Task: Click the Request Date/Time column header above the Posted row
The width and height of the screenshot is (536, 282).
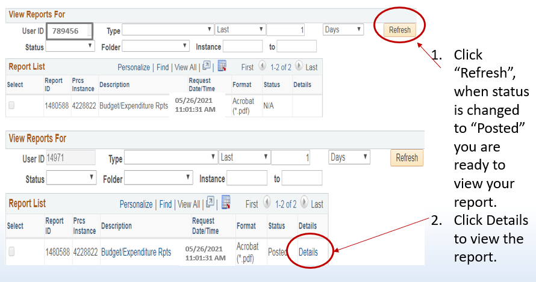Action: tap(205, 225)
